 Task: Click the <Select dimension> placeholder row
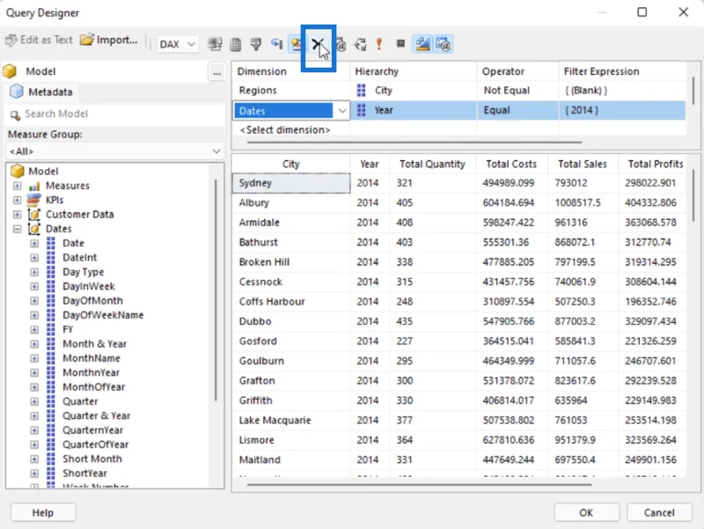[x=285, y=130]
